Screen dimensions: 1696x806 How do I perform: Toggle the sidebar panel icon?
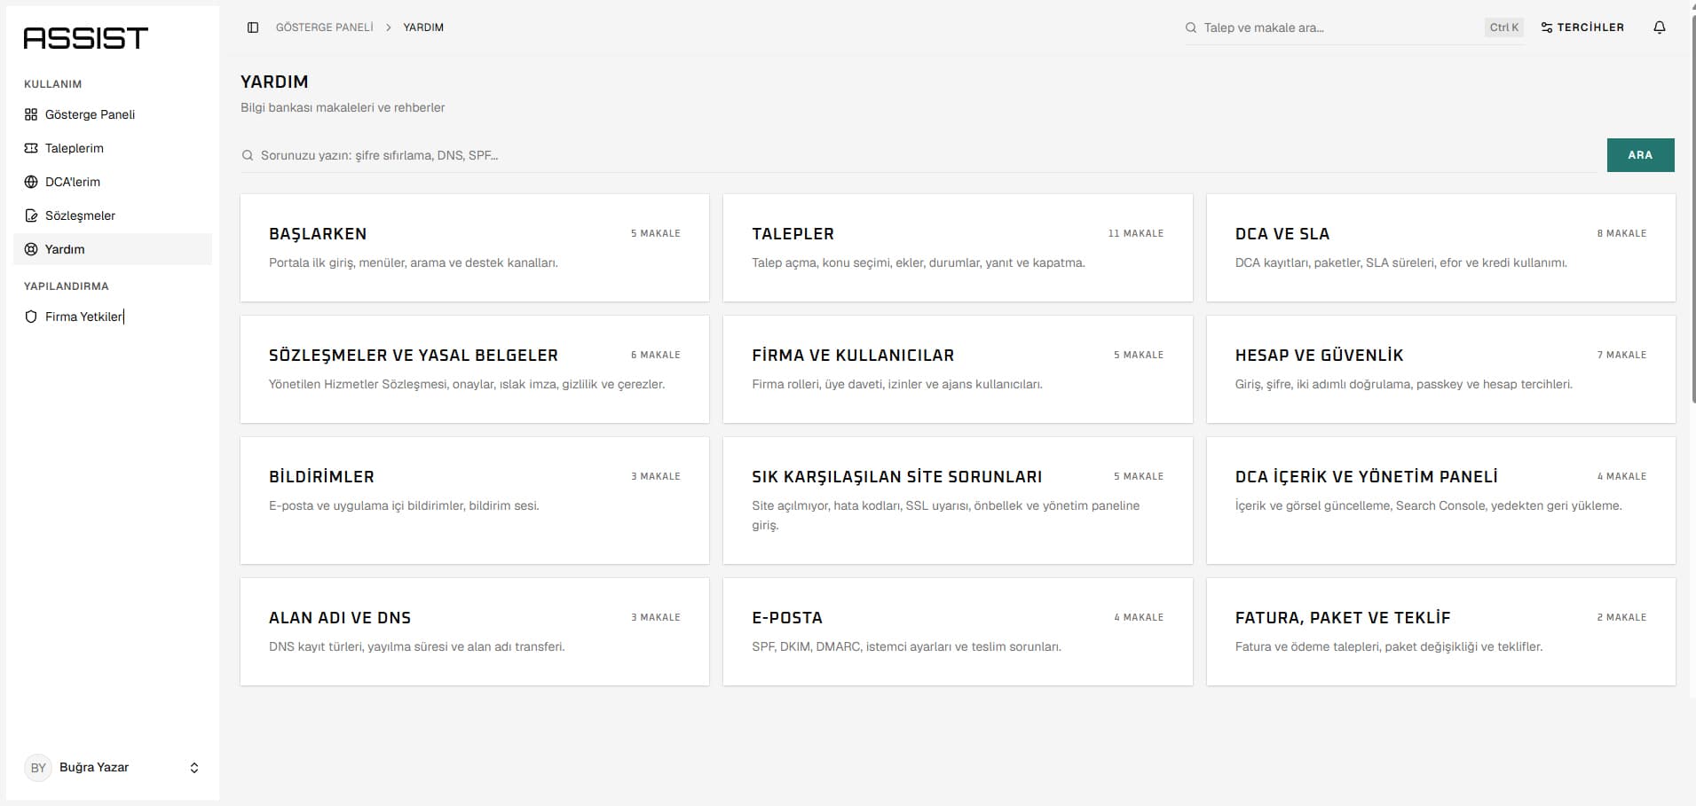(253, 27)
